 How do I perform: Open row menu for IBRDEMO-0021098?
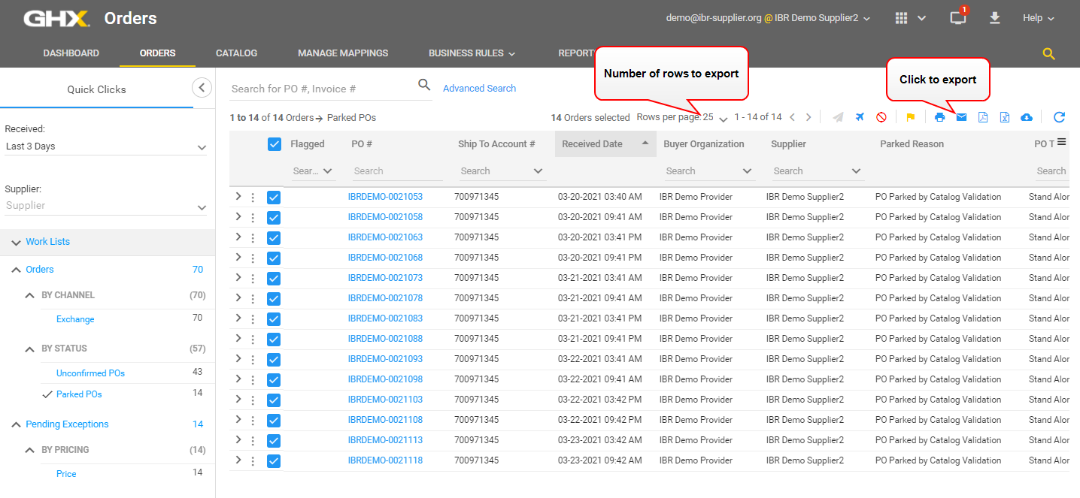(253, 380)
